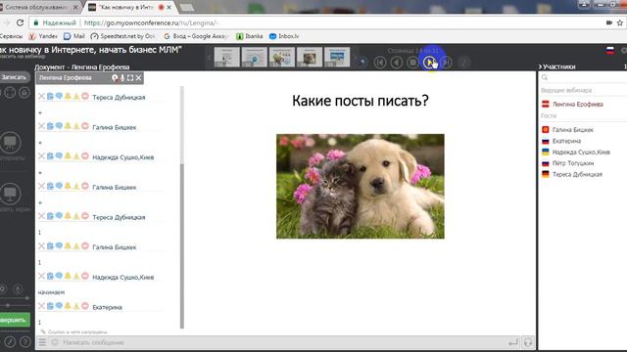
Task: Click the round icon beside help
Action: (x=10, y=341)
